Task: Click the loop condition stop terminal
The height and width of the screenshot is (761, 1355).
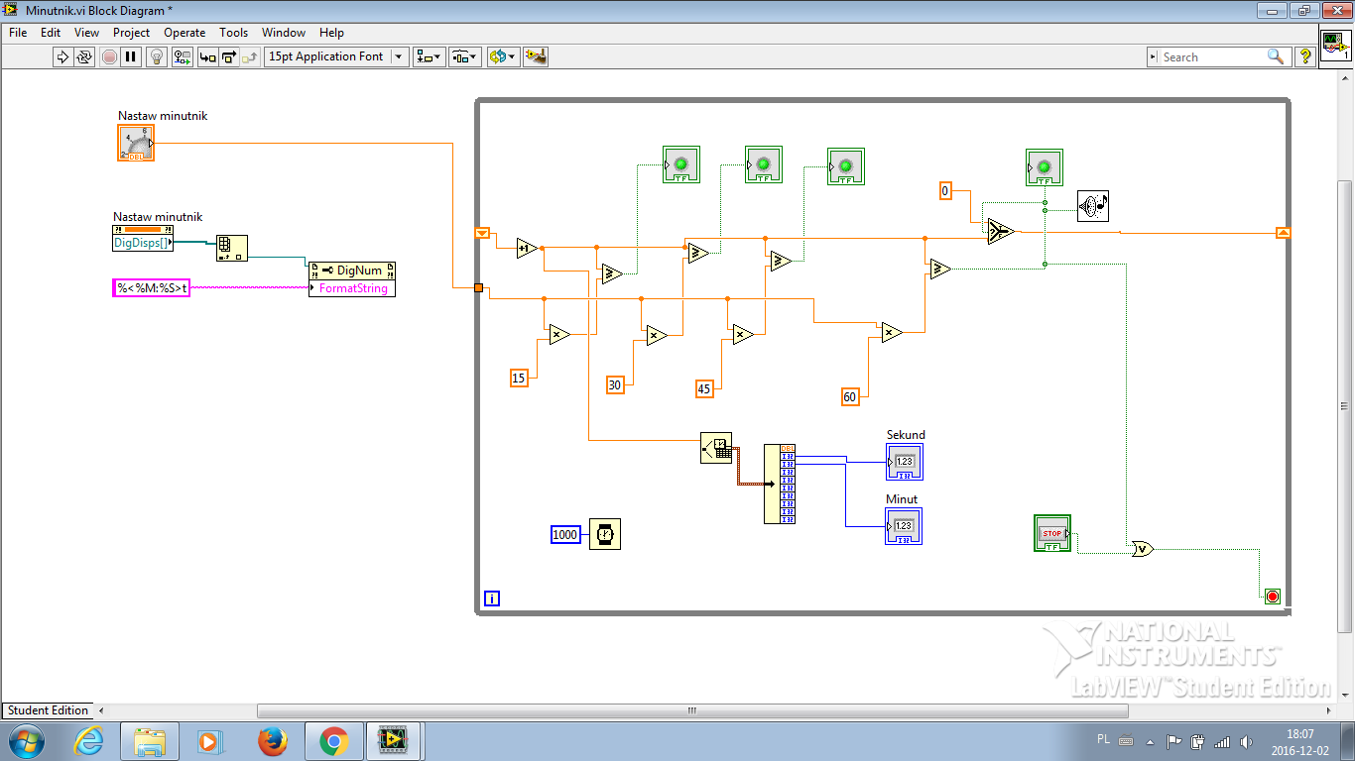Action: pyautogui.click(x=1273, y=596)
